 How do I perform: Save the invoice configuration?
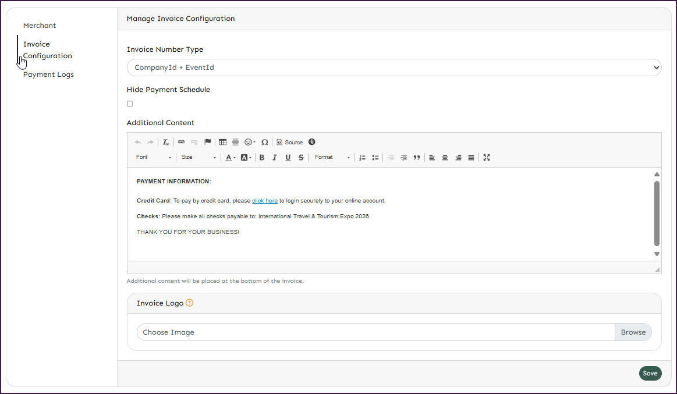650,373
